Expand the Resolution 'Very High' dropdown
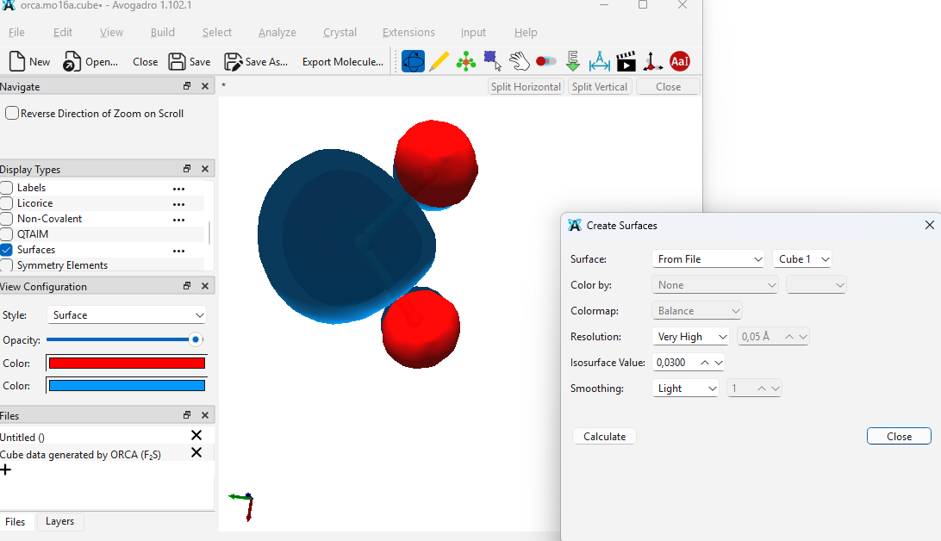The image size is (941, 541). [x=690, y=337]
